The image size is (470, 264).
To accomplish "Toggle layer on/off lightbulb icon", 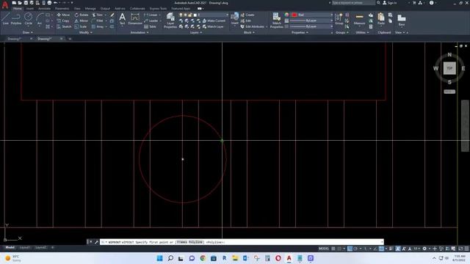I will (x=181, y=15).
